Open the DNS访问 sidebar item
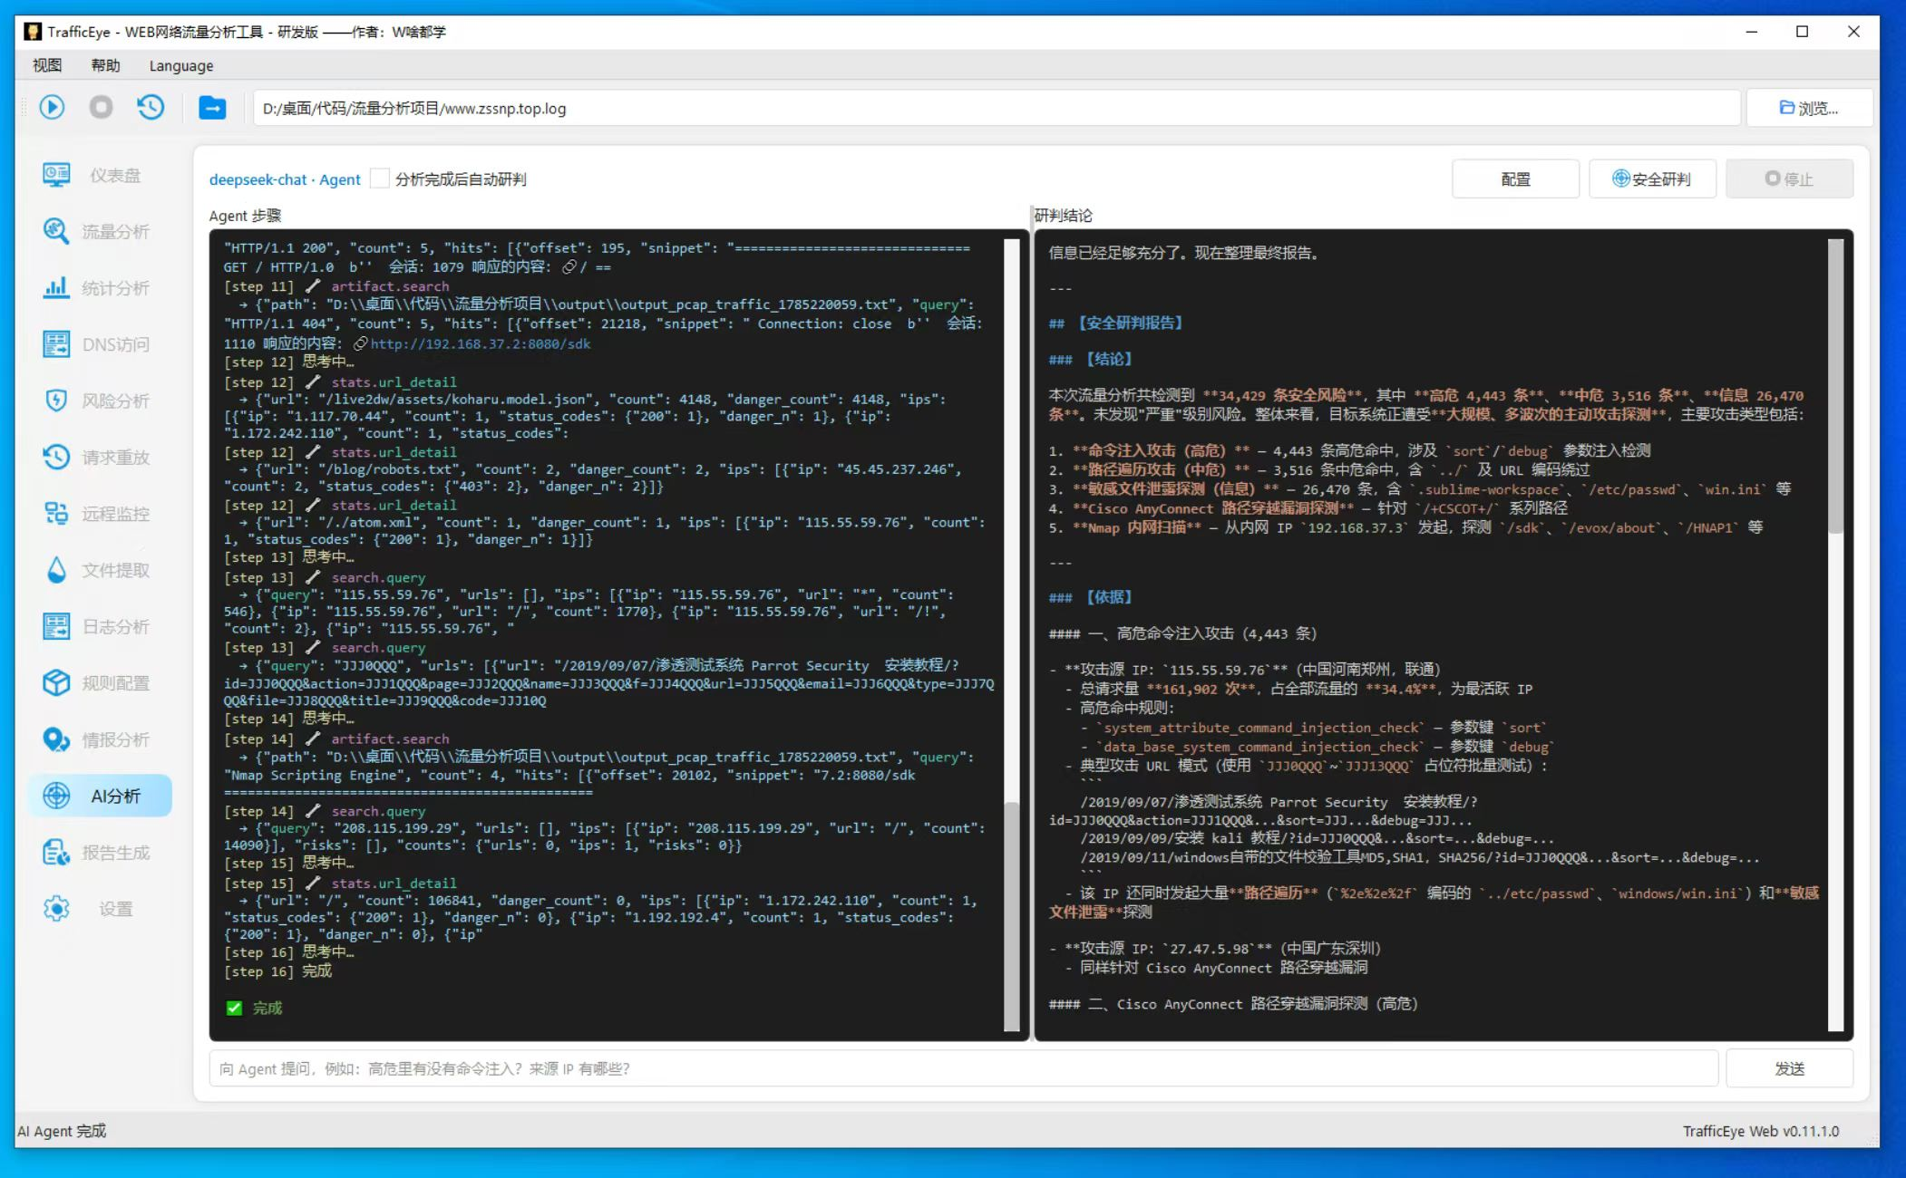Image resolution: width=1906 pixels, height=1178 pixels. [100, 344]
